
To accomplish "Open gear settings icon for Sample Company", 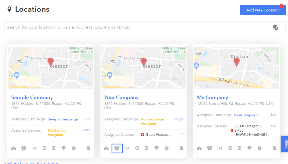I will [74, 148].
